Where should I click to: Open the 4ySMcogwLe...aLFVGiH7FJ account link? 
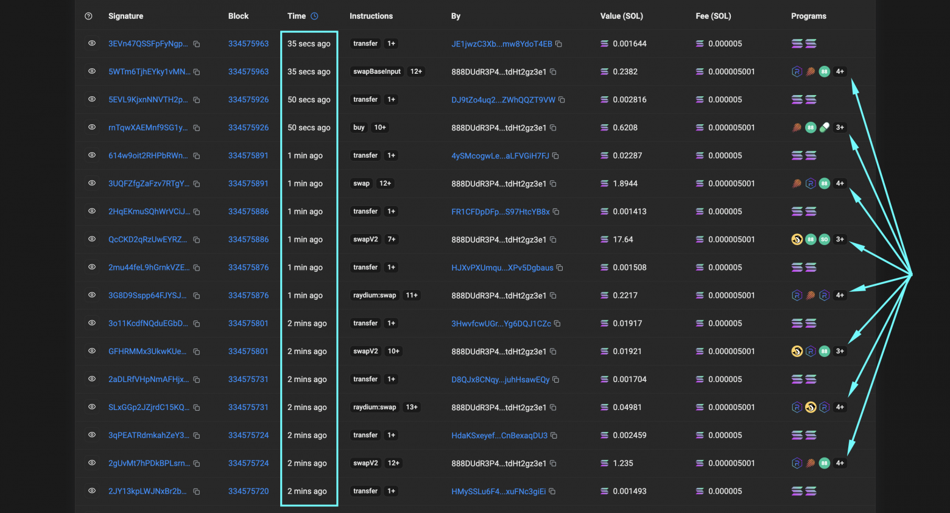click(500, 156)
